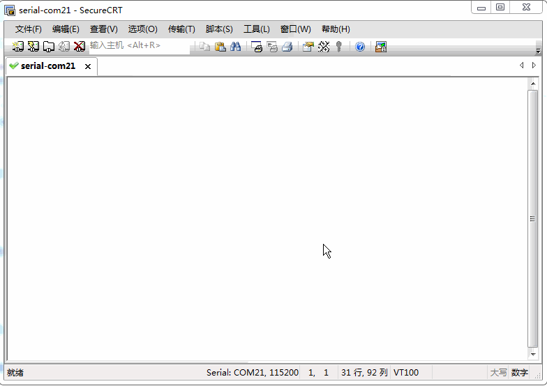Click the SecureCRT title bar app icon
Viewport: 547px width, 386px height.
[x=10, y=10]
